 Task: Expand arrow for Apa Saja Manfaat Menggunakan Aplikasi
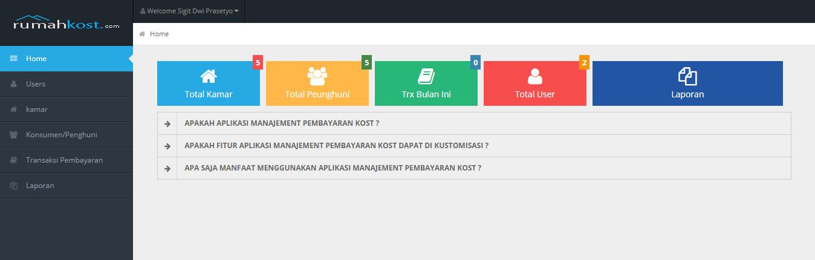(167, 168)
